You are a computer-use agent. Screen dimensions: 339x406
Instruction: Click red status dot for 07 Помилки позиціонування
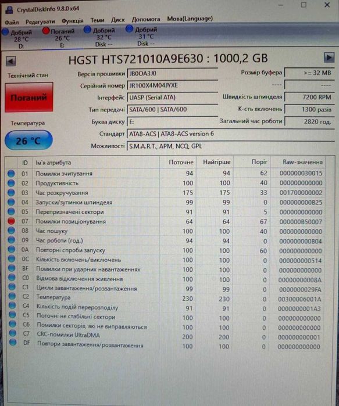coord(11,221)
